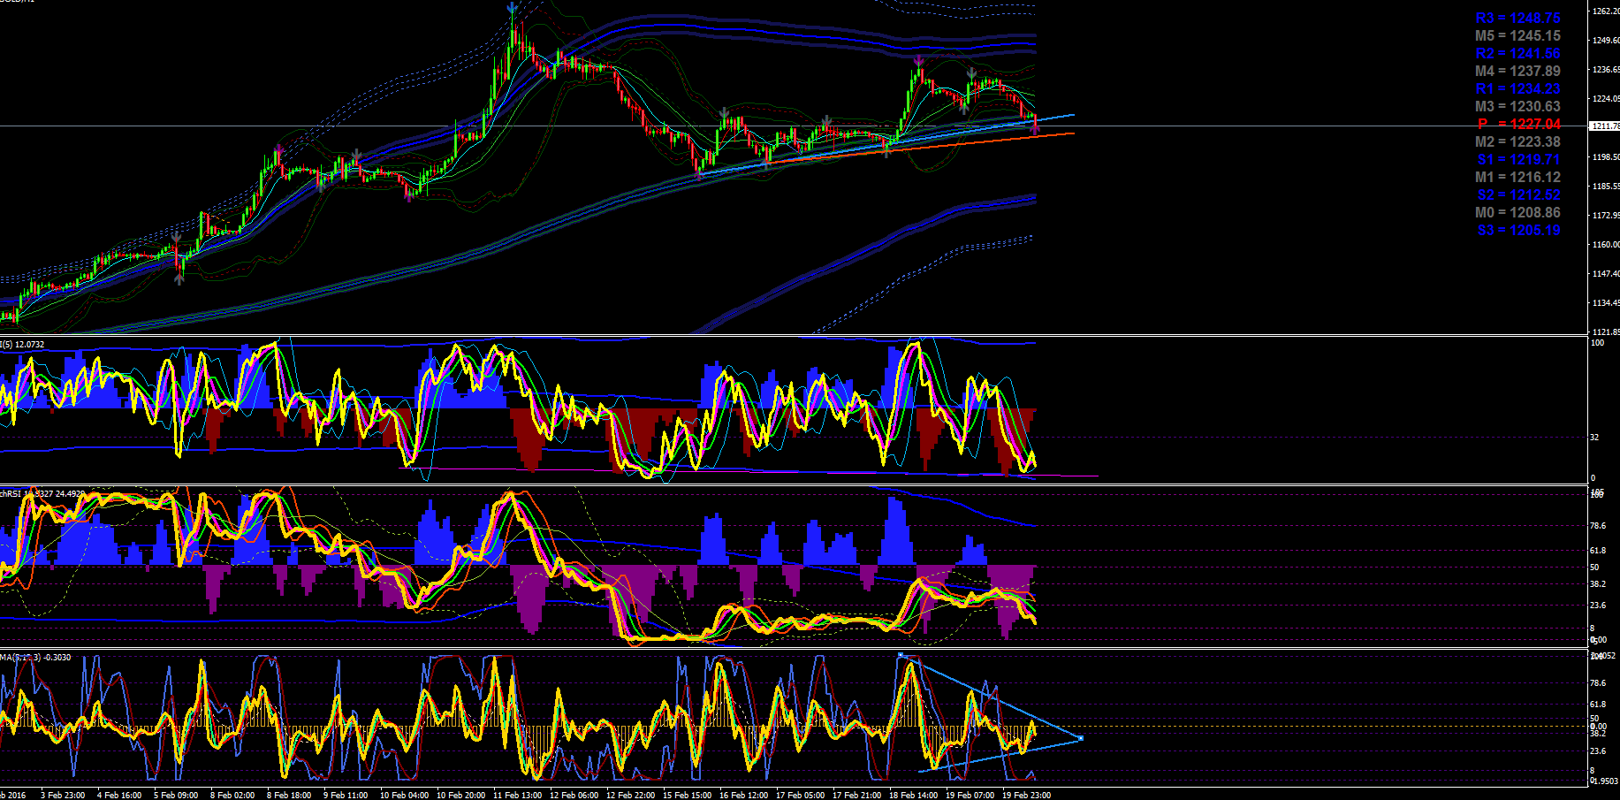
Task: Click the 17 Feb 21:00 time label
Action: [x=856, y=795]
